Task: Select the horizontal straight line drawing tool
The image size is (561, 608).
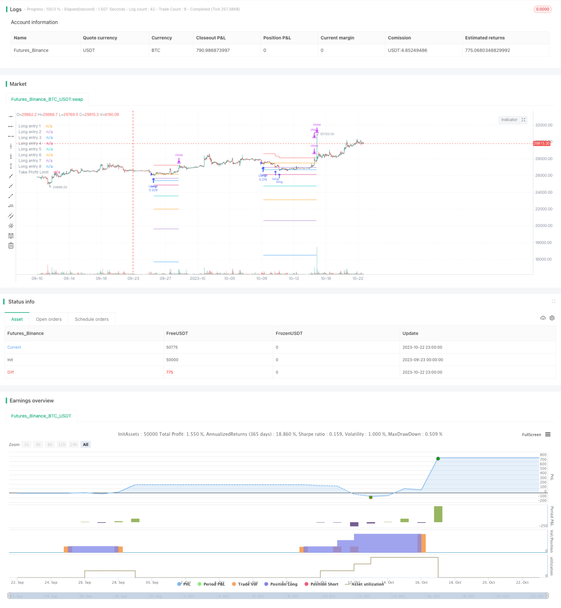Action: [x=11, y=116]
